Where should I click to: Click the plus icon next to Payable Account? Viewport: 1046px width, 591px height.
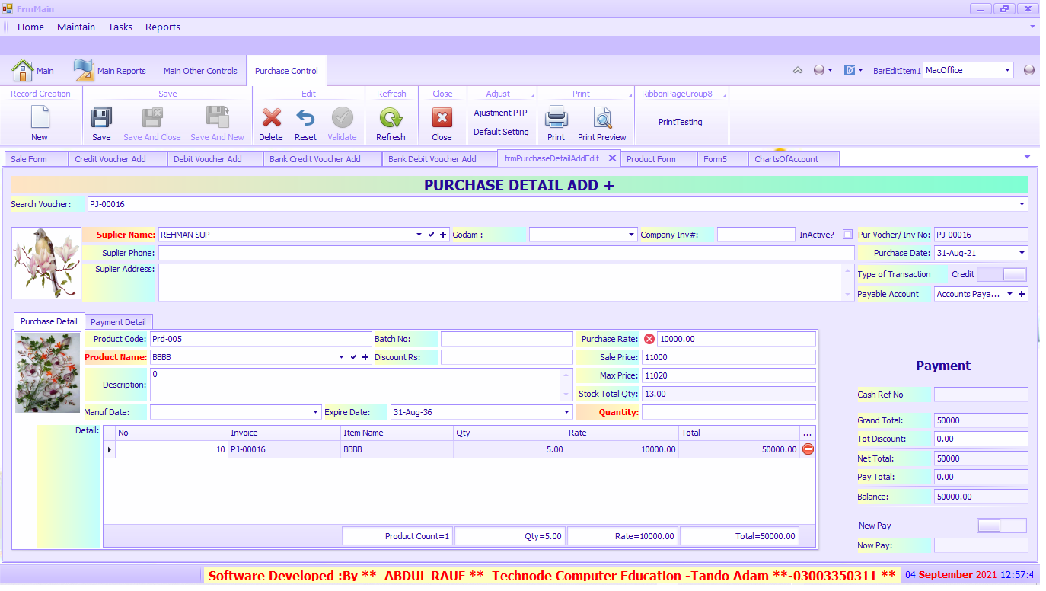(1021, 294)
